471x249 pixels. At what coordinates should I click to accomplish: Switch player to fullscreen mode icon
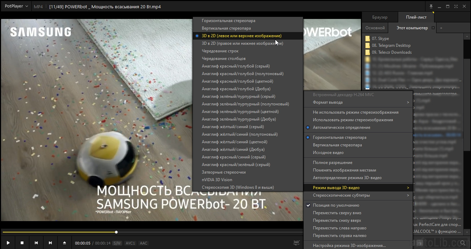(x=456, y=6)
